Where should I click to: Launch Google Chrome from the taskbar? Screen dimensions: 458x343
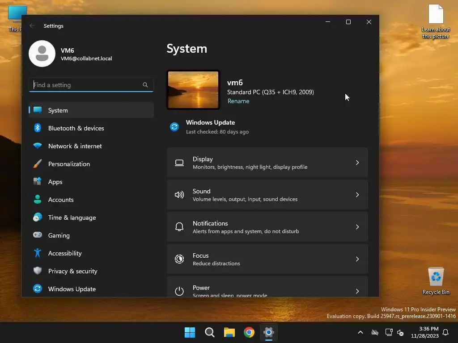tap(249, 332)
